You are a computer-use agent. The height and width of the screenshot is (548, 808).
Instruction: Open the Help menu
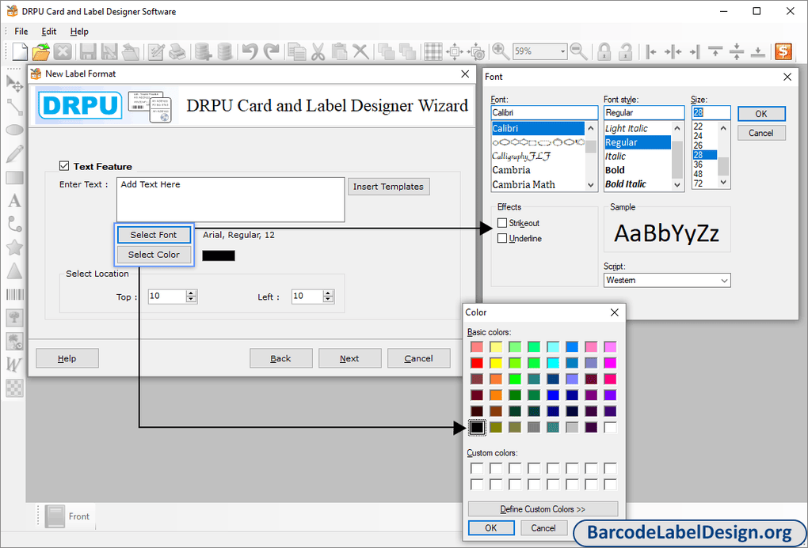(x=79, y=32)
